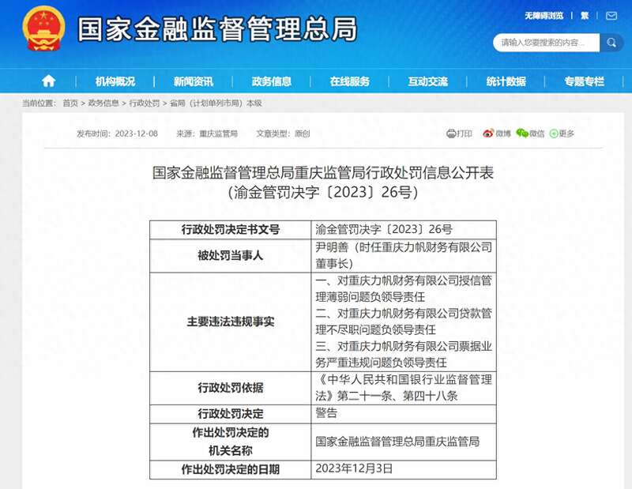Click the publish date 2023-12-08
This screenshot has width=632, height=489.
coord(136,134)
